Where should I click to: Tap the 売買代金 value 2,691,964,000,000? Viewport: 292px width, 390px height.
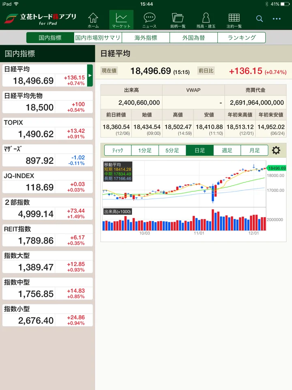(257, 102)
